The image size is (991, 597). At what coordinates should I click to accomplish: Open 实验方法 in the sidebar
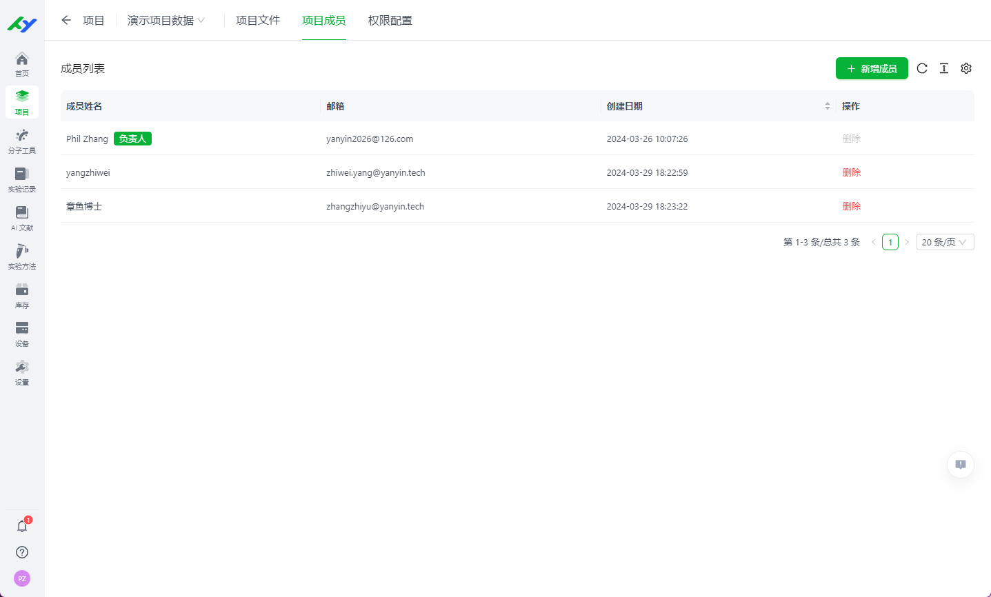pos(22,256)
